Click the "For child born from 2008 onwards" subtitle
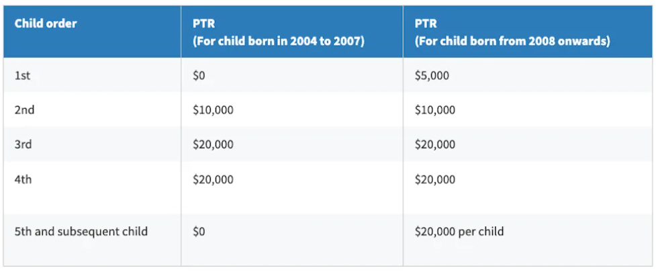656x272 pixels. click(512, 40)
